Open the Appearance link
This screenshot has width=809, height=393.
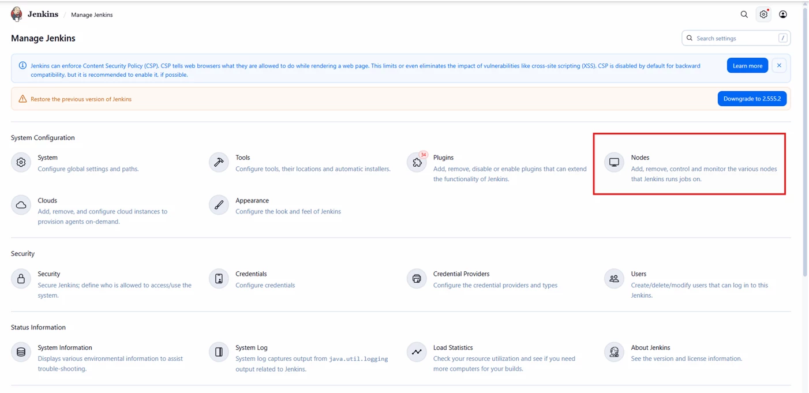point(252,200)
